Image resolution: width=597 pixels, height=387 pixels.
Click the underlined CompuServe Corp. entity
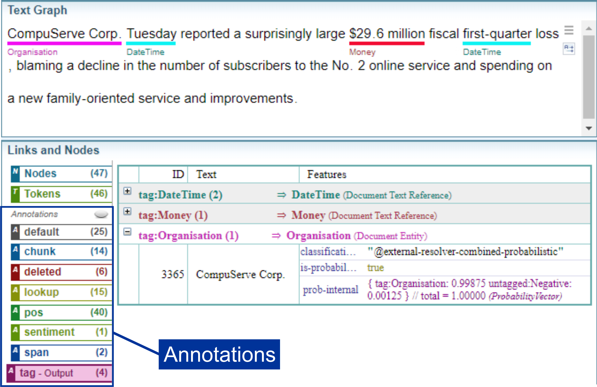pos(64,34)
